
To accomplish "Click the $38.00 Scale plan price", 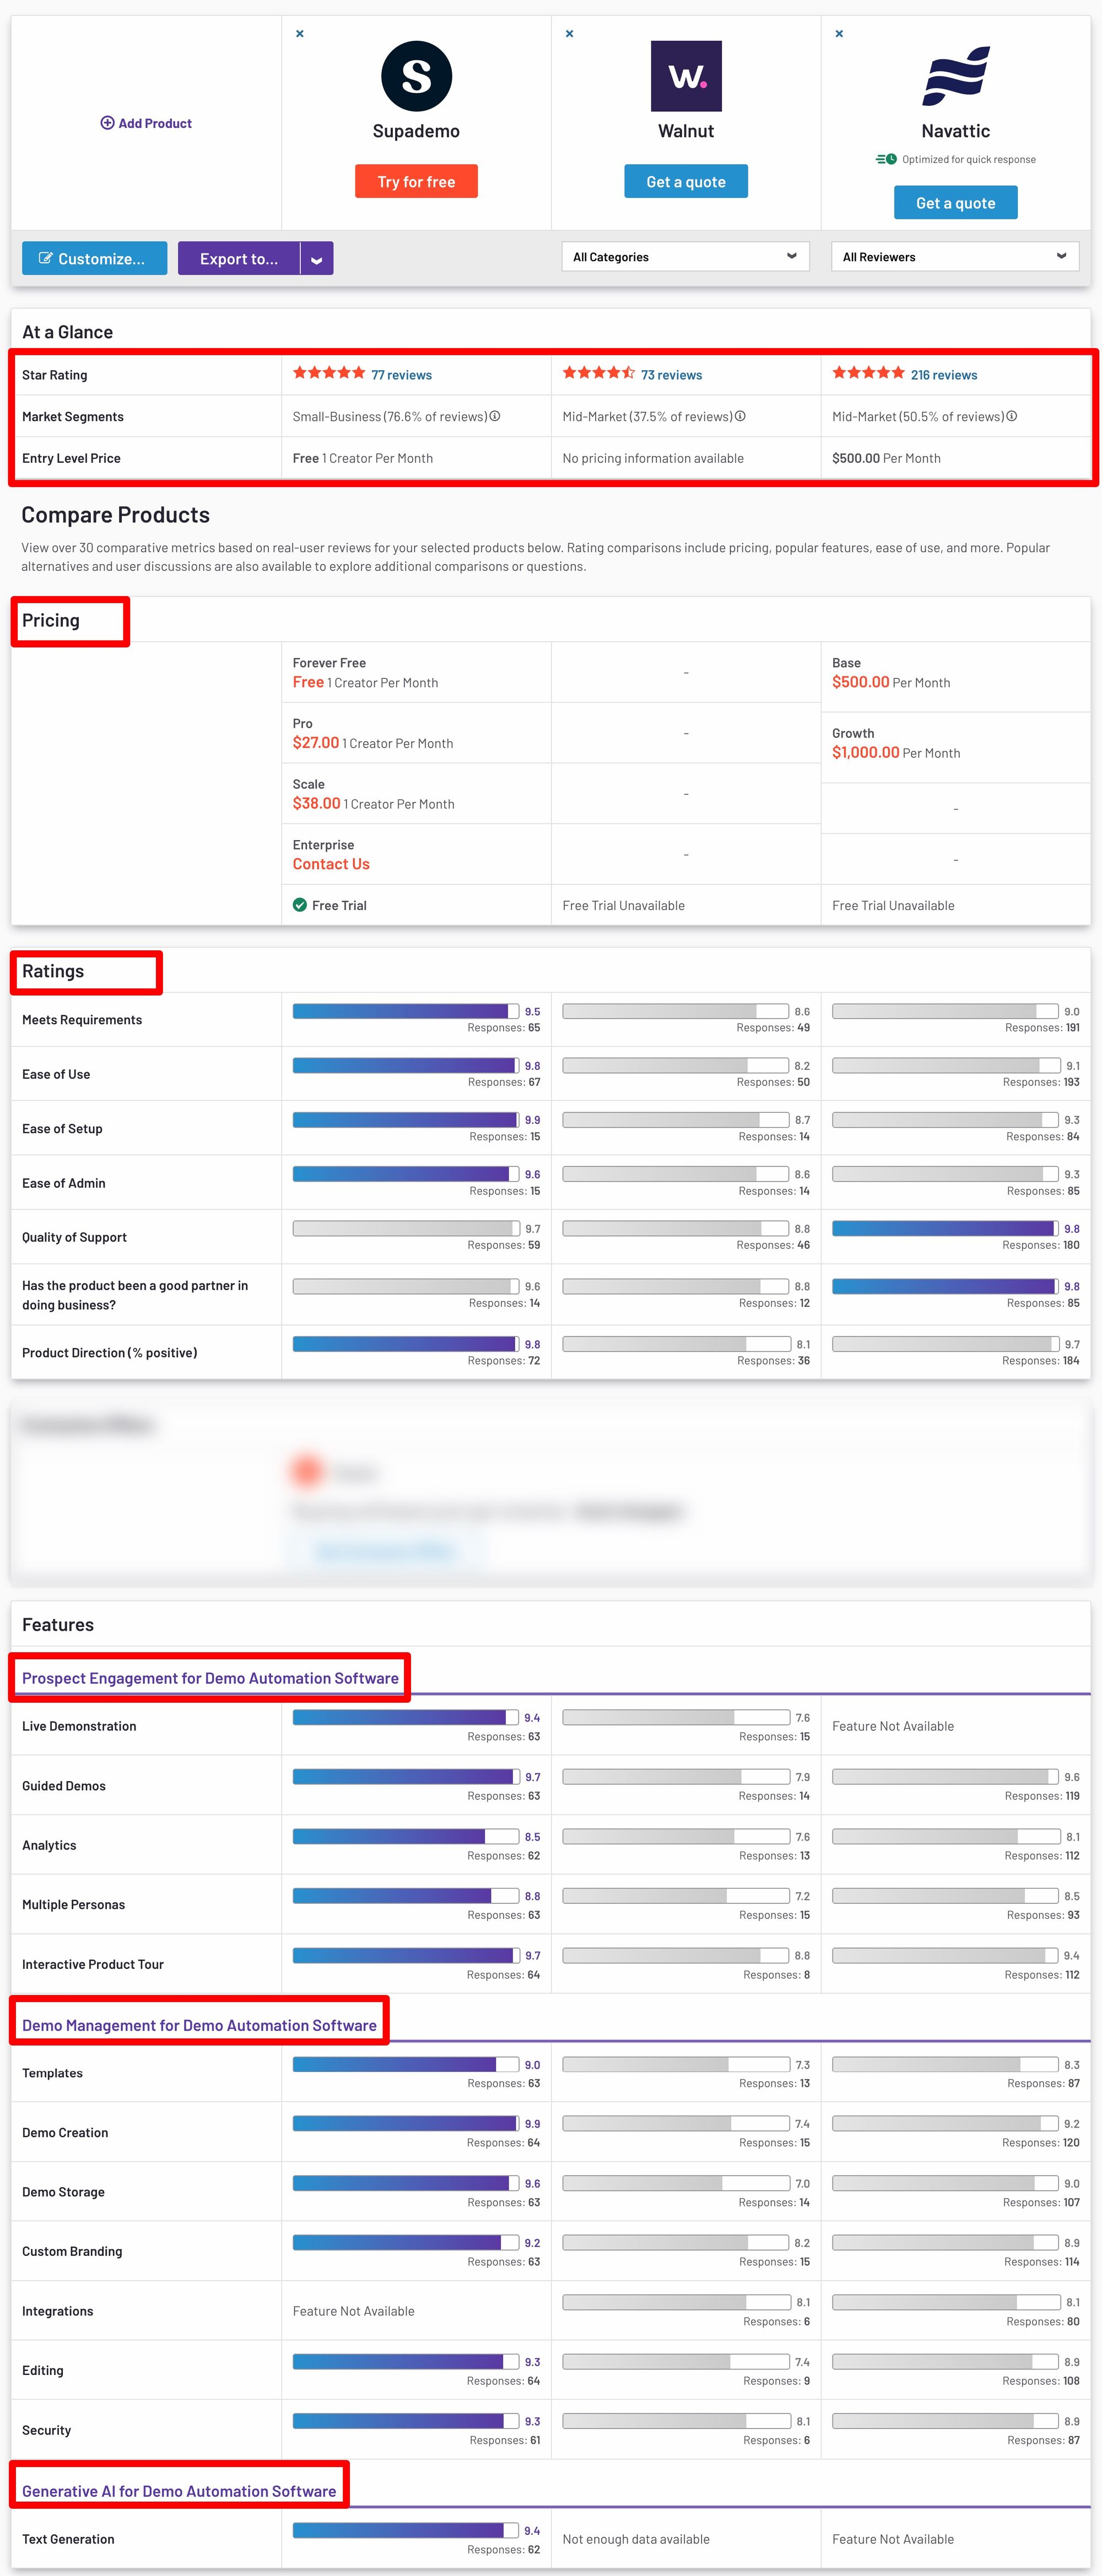I will coord(316,803).
